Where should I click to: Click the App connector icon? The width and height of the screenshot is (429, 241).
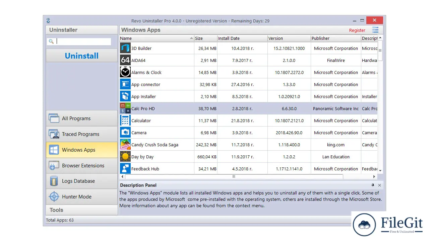[x=125, y=84]
